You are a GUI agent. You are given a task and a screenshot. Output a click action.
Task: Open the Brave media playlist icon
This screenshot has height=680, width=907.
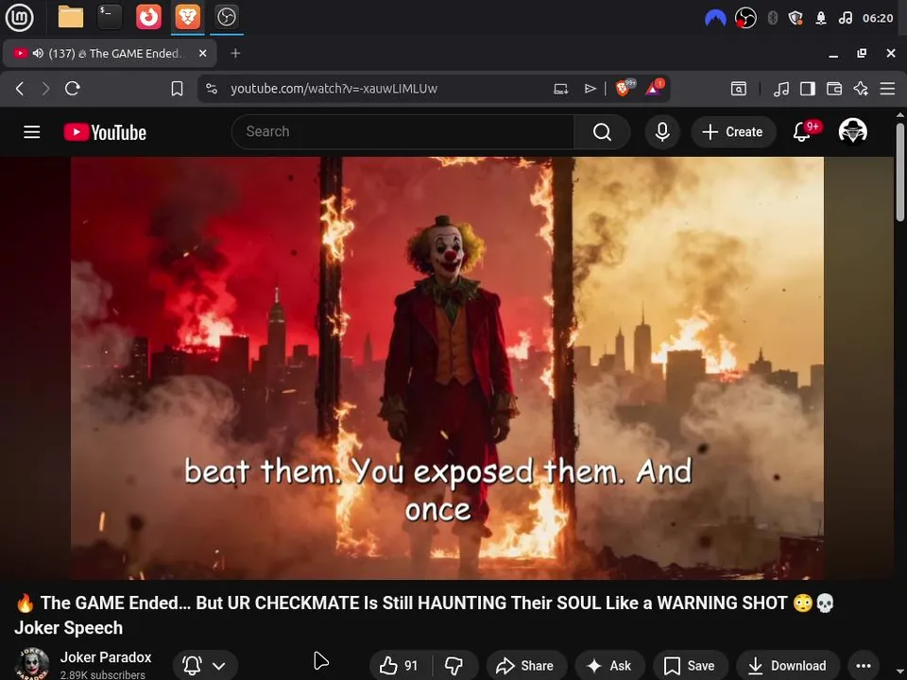(x=781, y=89)
